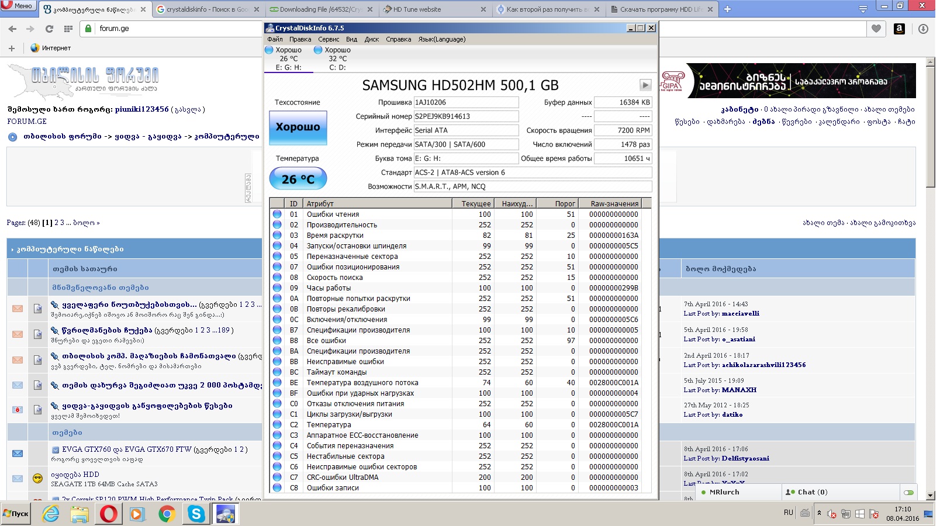Click the forum.ge address bar

(175, 28)
